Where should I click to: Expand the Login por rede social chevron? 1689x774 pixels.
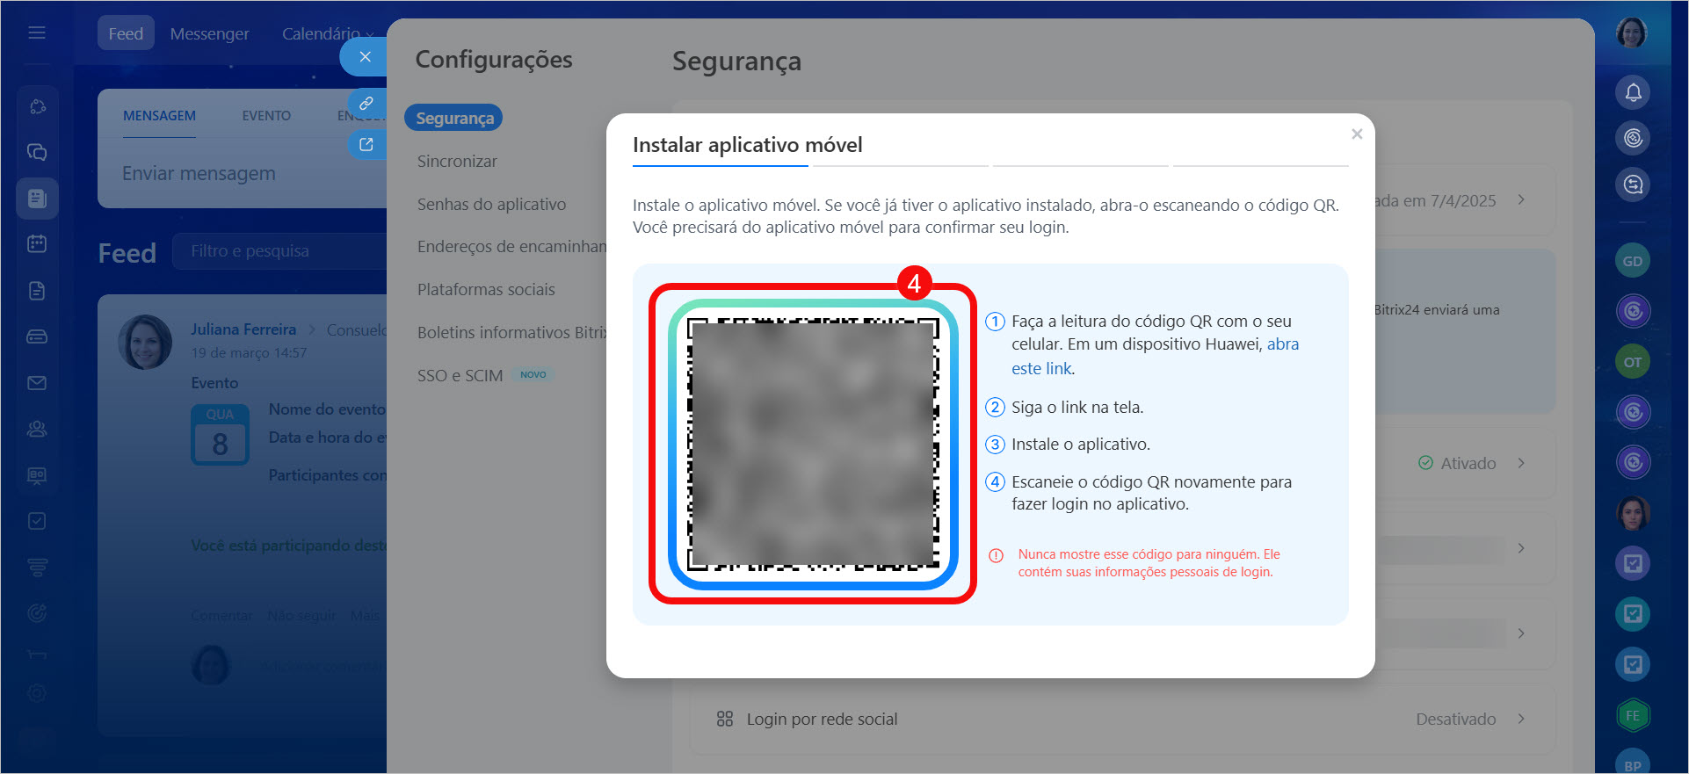click(x=1521, y=719)
